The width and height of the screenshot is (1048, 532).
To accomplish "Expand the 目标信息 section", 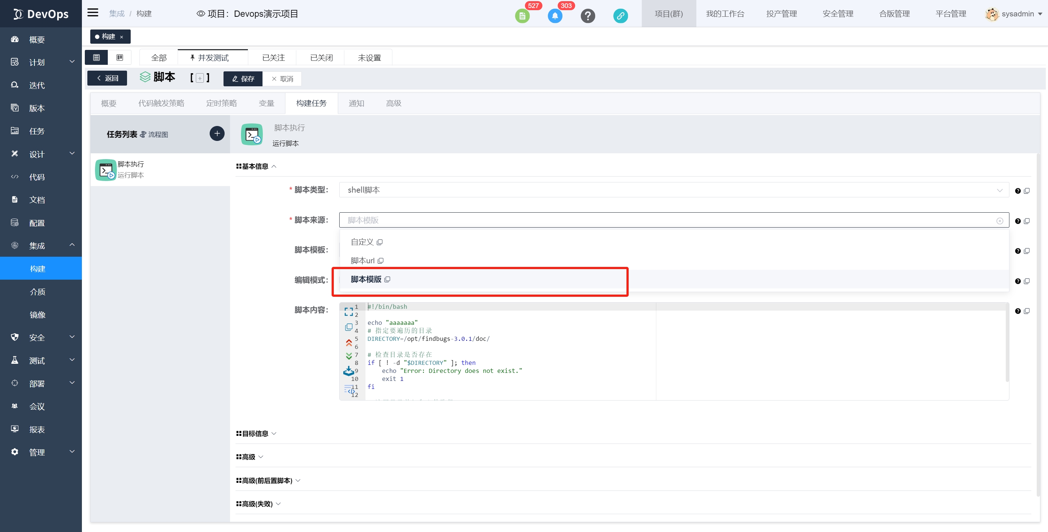I will [256, 433].
